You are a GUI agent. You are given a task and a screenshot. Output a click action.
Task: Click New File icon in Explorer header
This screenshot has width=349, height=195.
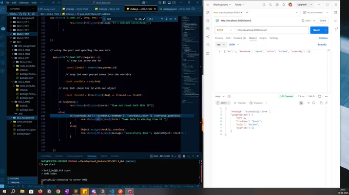click(21, 14)
